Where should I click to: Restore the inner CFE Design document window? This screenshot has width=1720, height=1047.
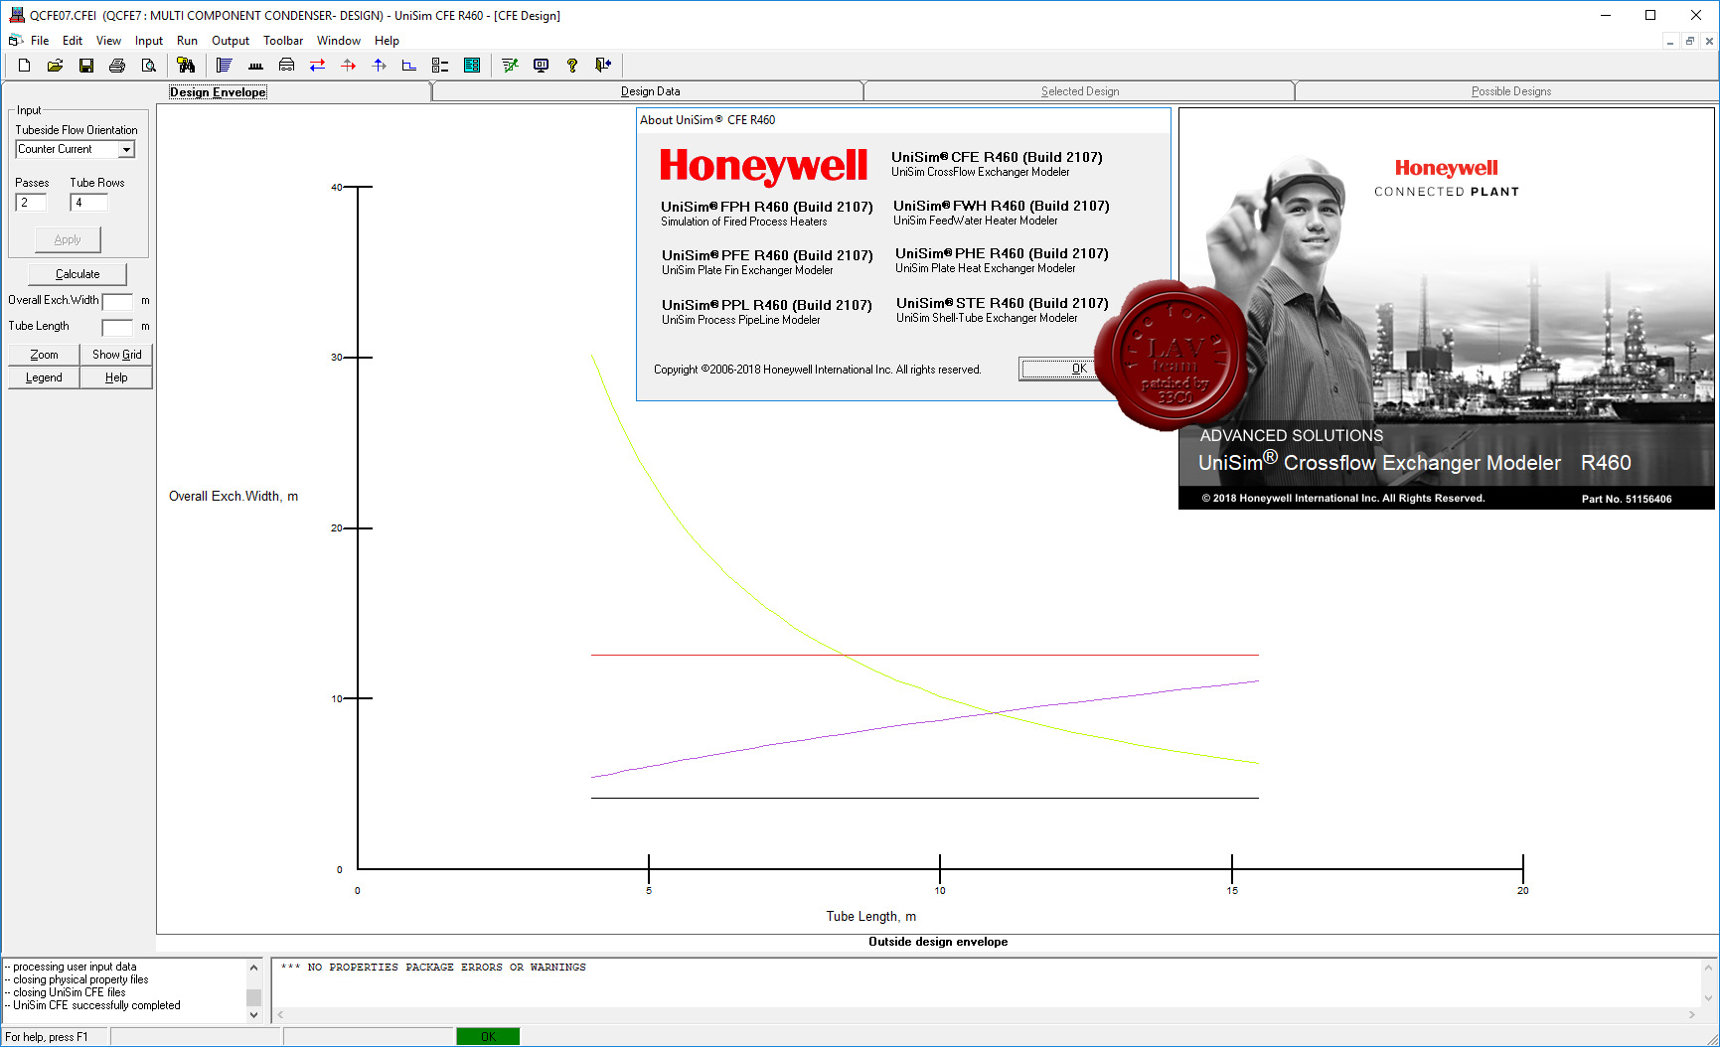pos(1689,41)
